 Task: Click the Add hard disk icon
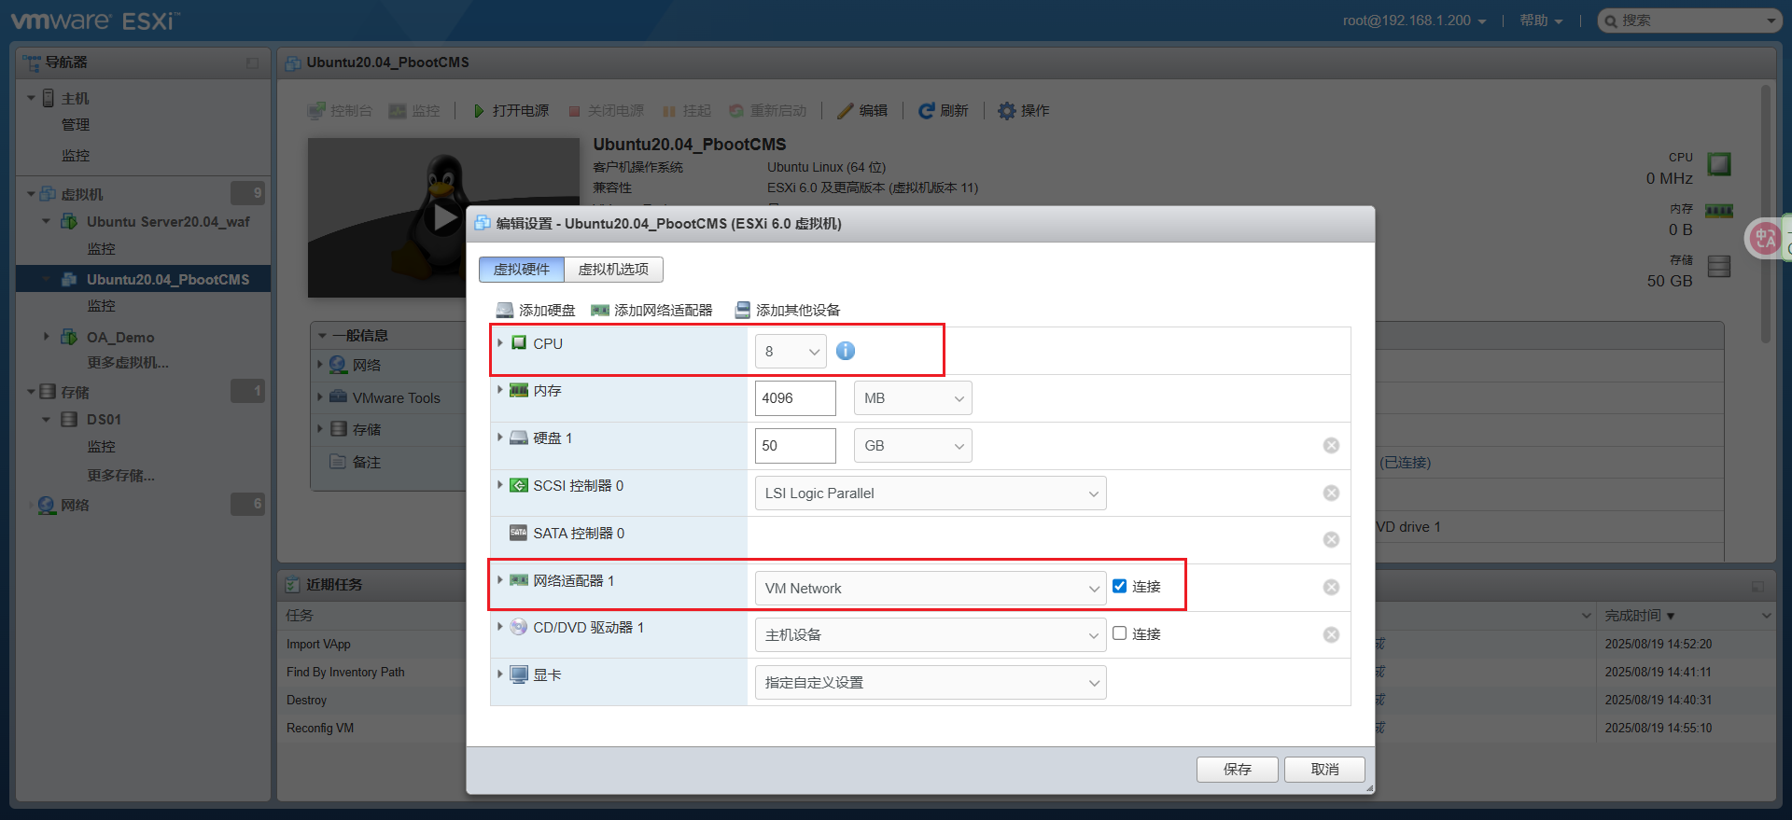click(x=505, y=310)
